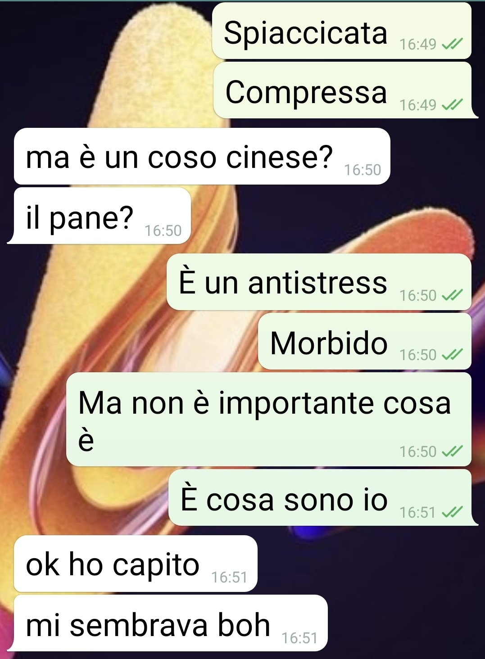Tap the 16:50 timestamp on il pane?
Screen dimensions: 485x659
(163, 230)
